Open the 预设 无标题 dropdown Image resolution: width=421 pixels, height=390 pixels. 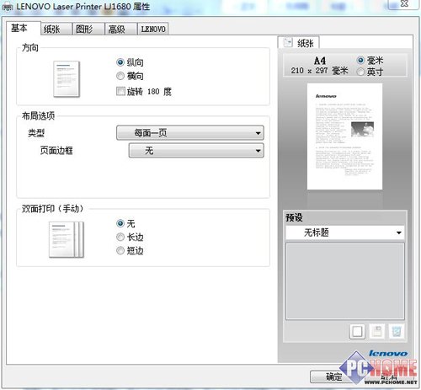point(345,232)
